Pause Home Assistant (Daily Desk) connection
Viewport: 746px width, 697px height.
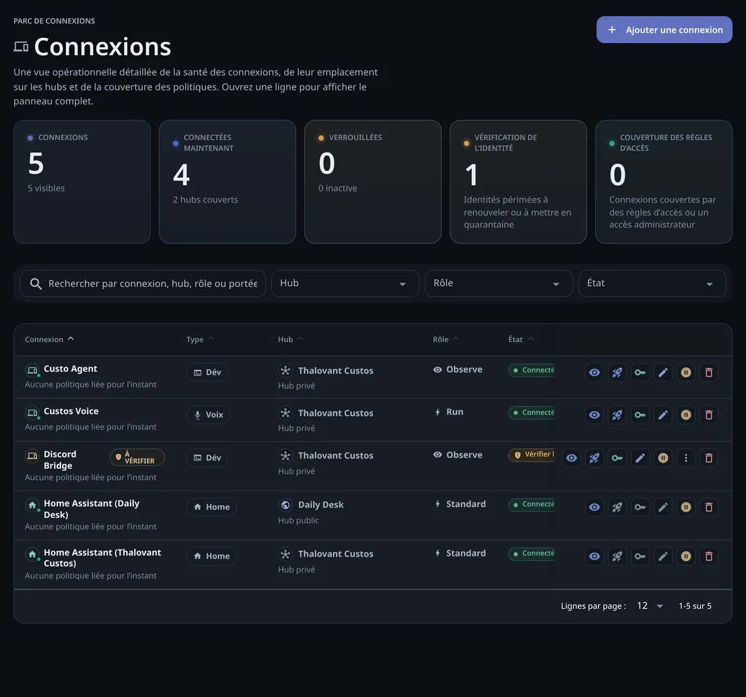685,507
